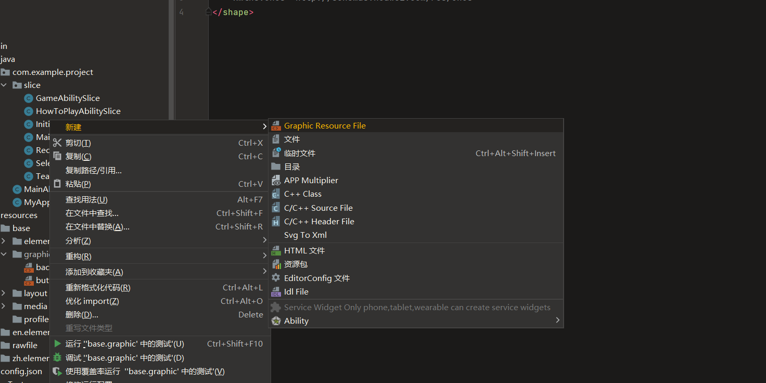766x383 pixels.
Task: Select 重新格式化代码 menu item
Action: click(x=160, y=287)
